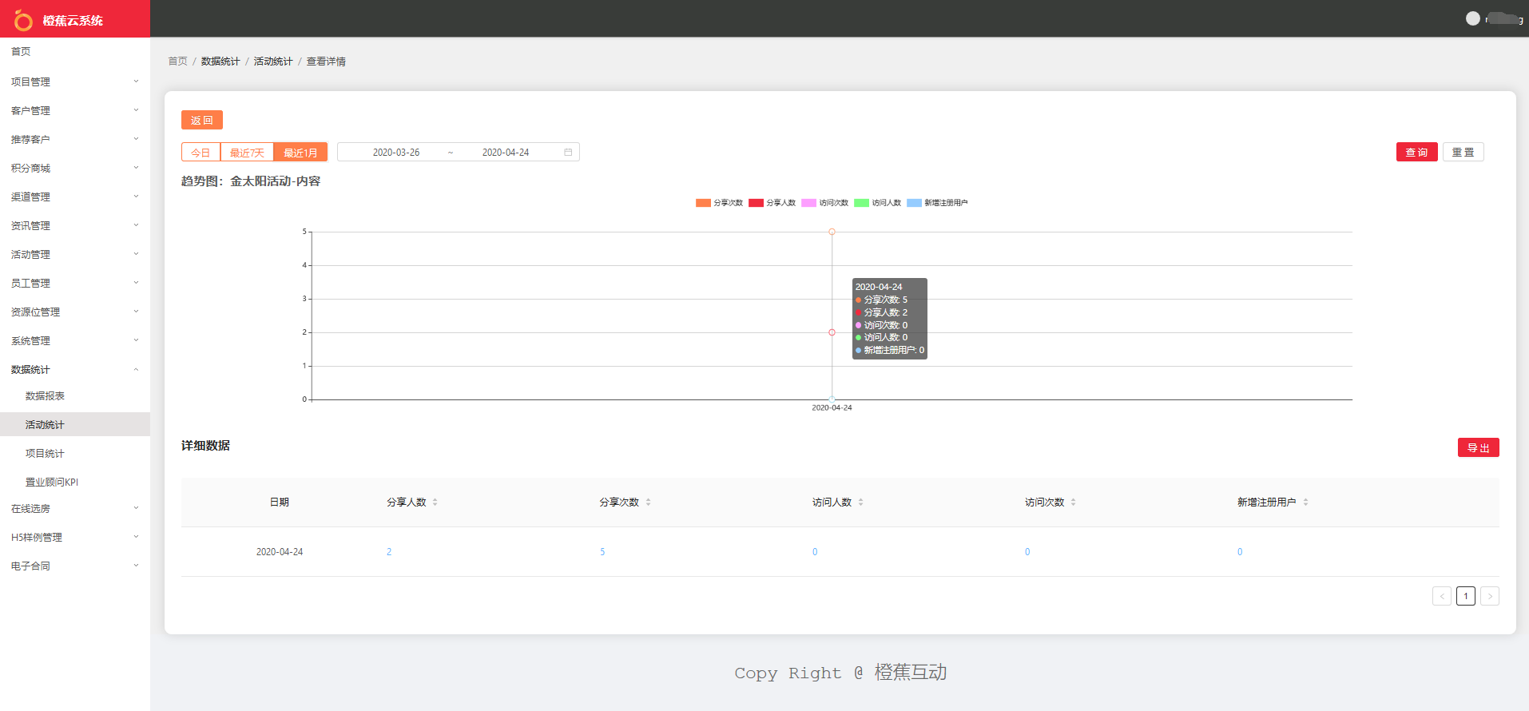
Task: Toggle 新增注册用户 series in chart legend
Action: click(937, 203)
